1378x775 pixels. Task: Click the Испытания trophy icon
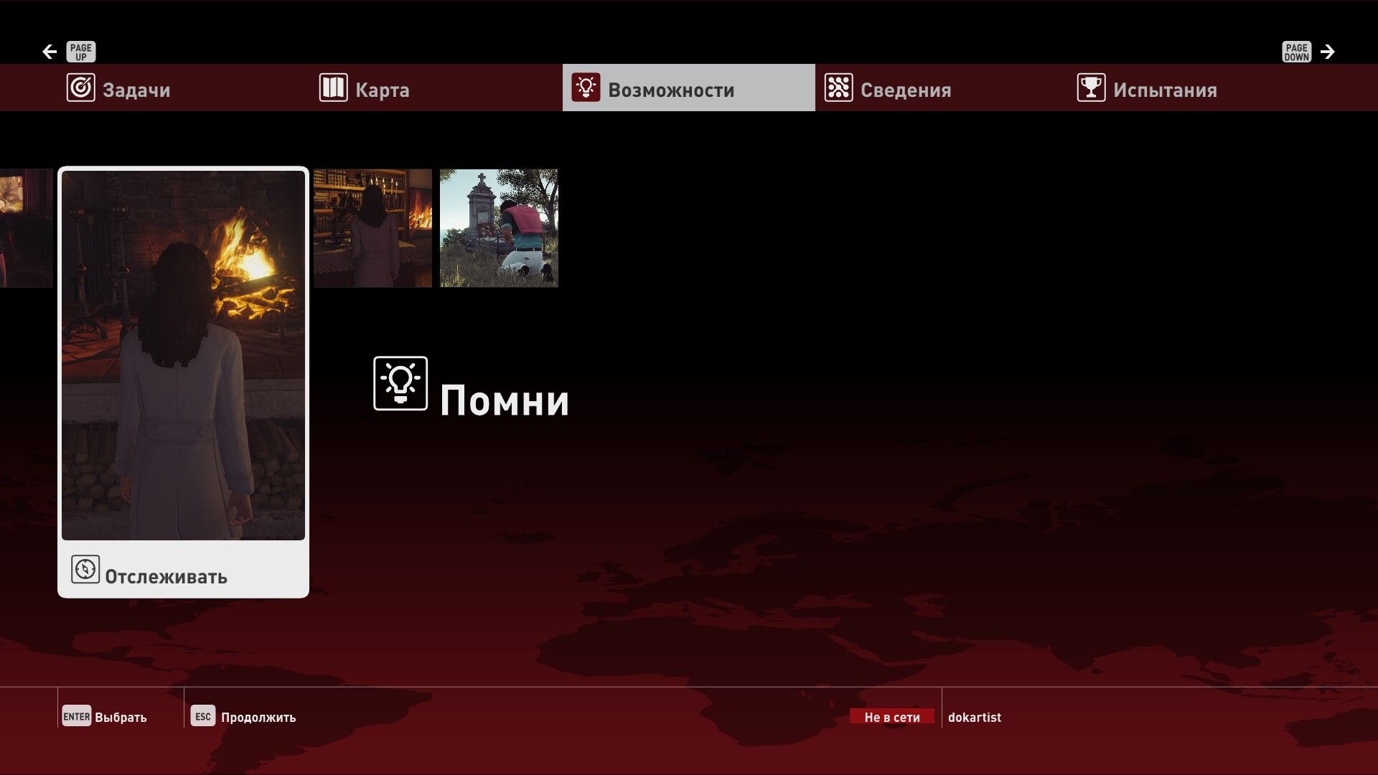(x=1091, y=88)
